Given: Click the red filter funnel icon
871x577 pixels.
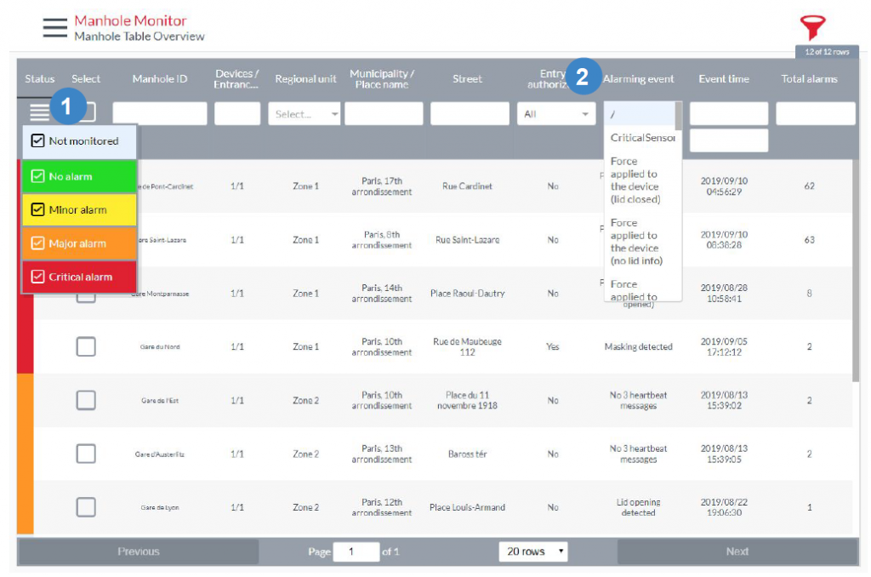Looking at the screenshot, I should coord(812,28).
